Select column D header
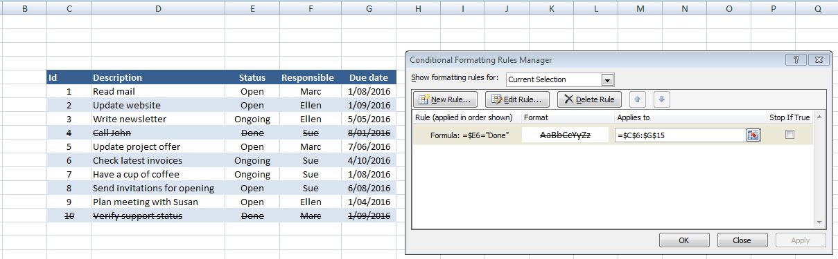Image resolution: width=838 pixels, height=259 pixels. click(158, 9)
